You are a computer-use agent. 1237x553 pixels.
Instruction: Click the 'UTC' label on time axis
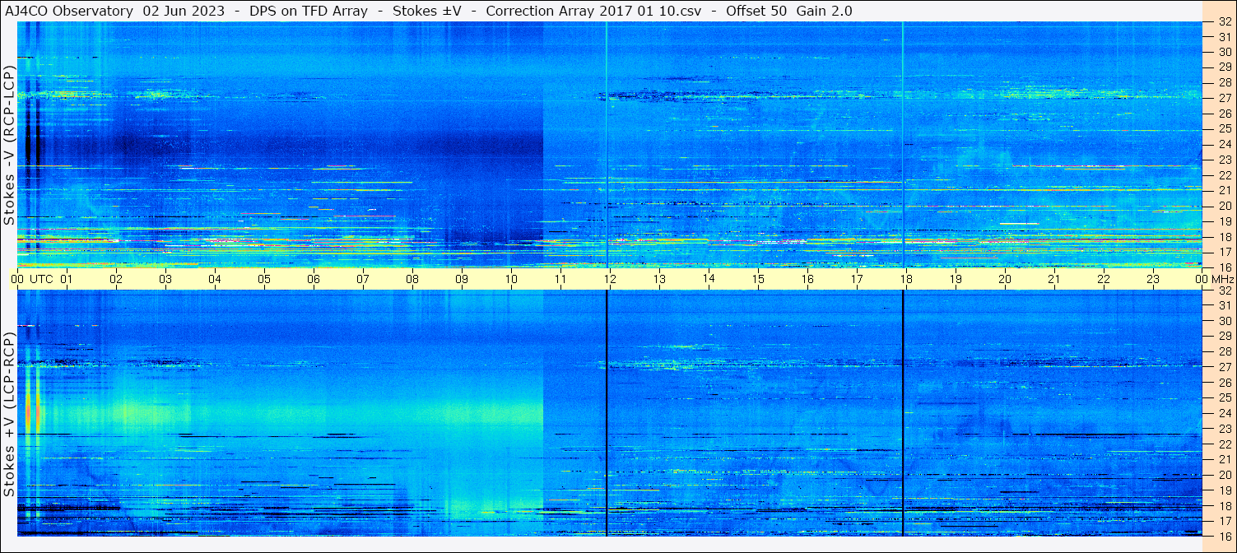41,279
